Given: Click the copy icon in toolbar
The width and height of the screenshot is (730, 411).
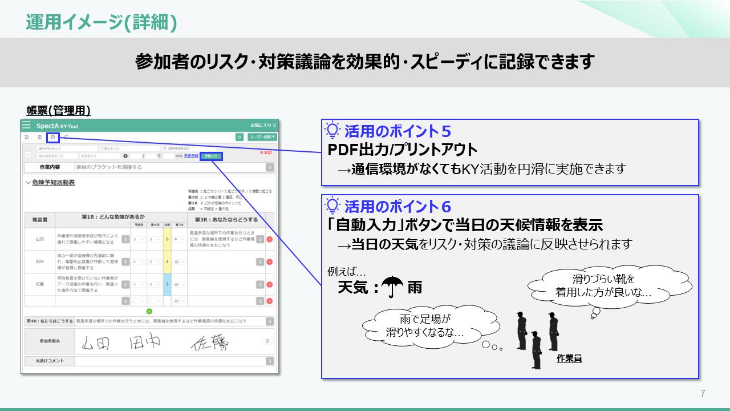Looking at the screenshot, I should [66, 137].
